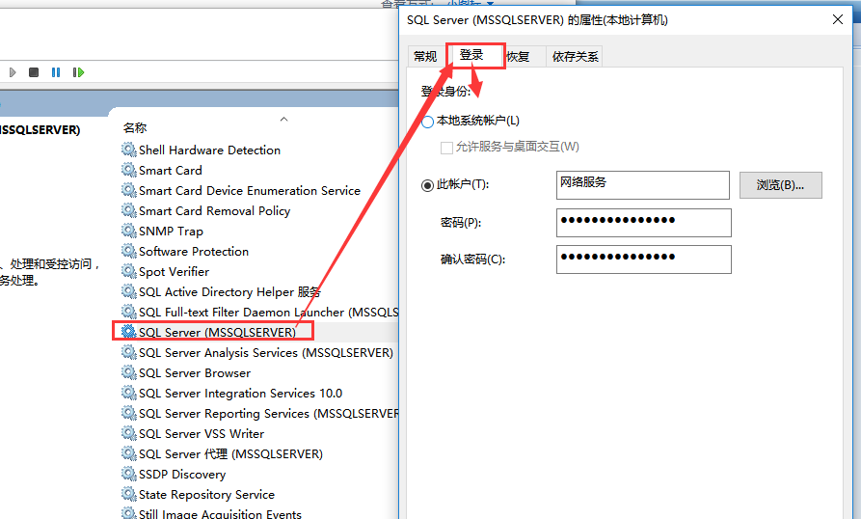Image resolution: width=861 pixels, height=519 pixels.
Task: Select the SQL Server VSS Writer gear icon
Action: click(x=129, y=433)
